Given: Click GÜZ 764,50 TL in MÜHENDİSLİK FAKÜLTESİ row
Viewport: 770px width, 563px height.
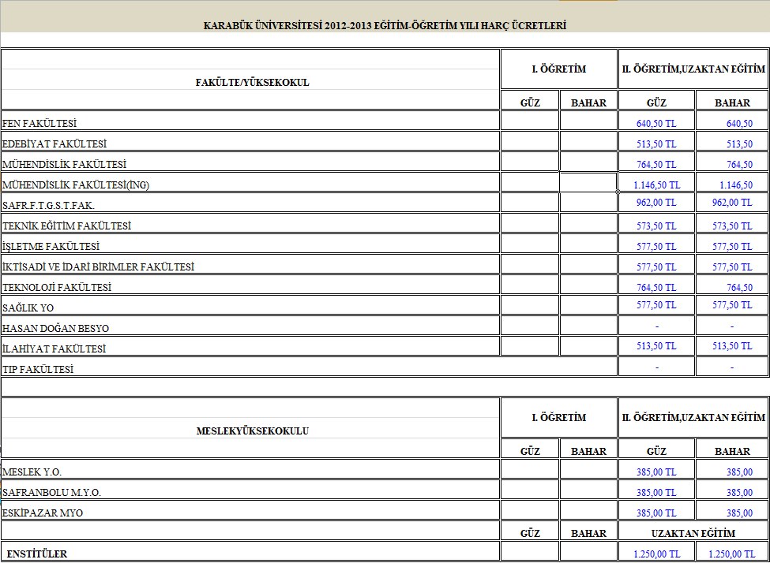Looking at the screenshot, I should point(656,165).
